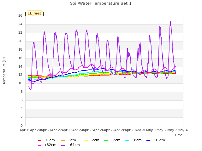This screenshot has height=151, width=202.
Task: Toggle the +32cm legend entry
Action: pos(47,145)
